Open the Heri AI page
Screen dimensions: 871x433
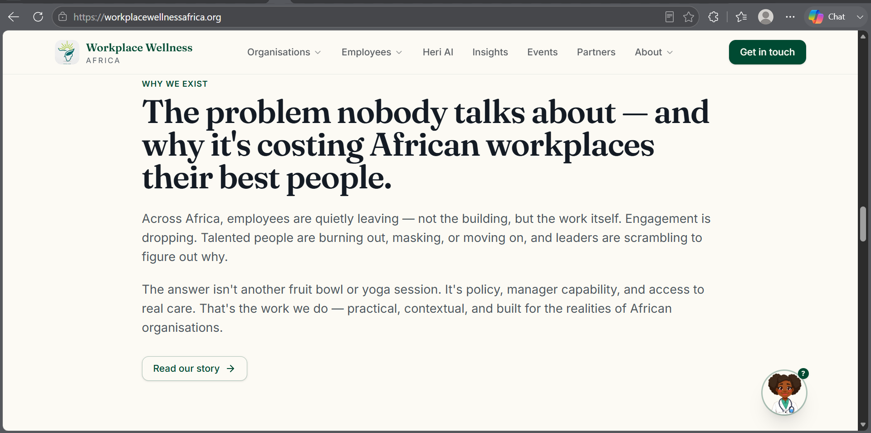[x=438, y=52]
